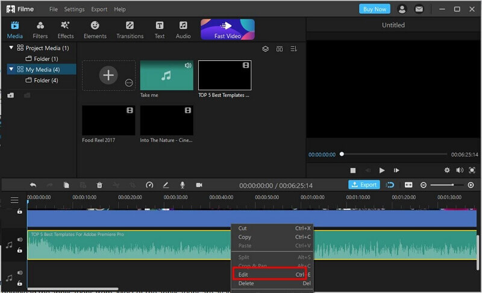This screenshot has height=293, width=482.
Task: Open the File menu
Action: click(54, 9)
